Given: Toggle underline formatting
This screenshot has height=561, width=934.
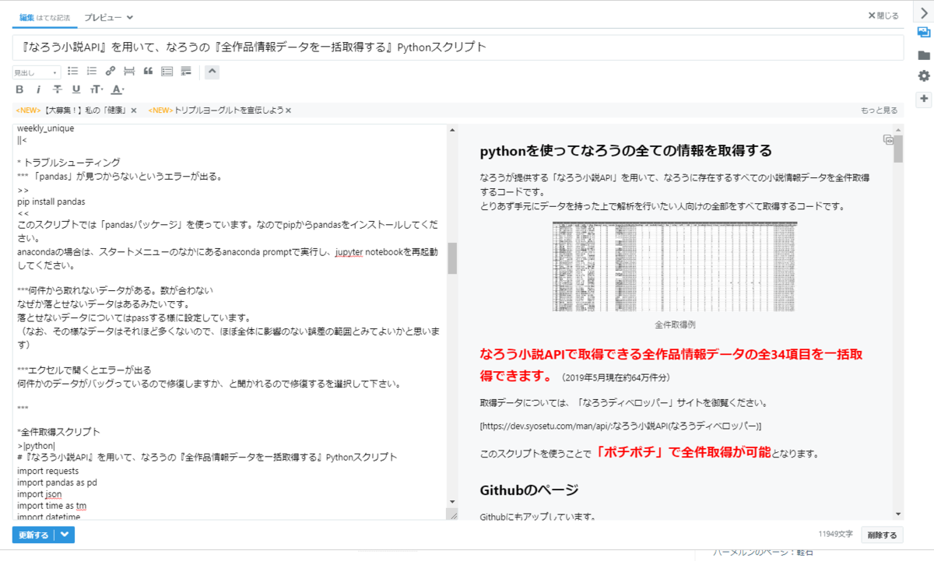Looking at the screenshot, I should coord(75,89).
